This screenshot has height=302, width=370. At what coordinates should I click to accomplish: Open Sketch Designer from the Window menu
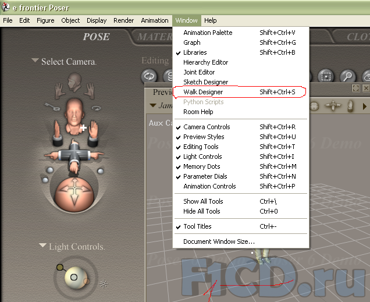coord(241,82)
